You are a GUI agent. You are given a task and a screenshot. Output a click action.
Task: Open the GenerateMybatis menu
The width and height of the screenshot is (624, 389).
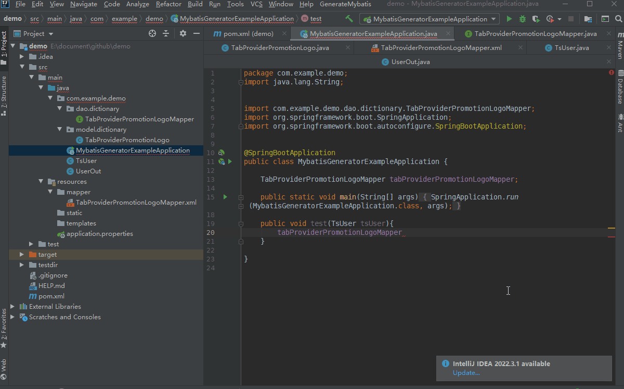point(345,4)
